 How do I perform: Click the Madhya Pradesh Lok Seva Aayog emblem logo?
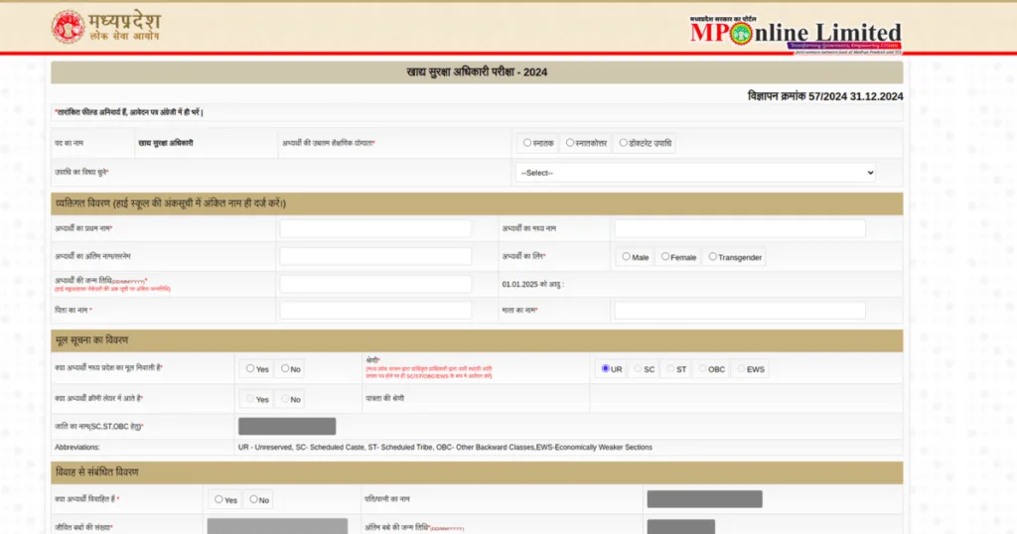[x=69, y=27]
